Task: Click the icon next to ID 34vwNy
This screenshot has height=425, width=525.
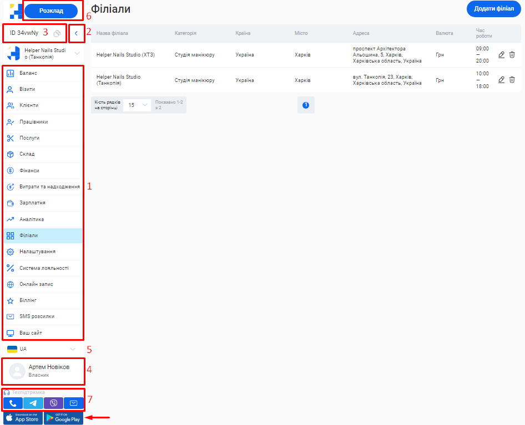Action: tap(57, 34)
